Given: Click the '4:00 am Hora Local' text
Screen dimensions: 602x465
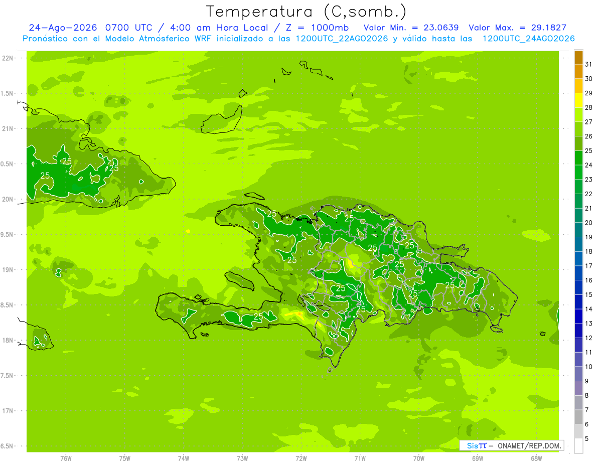Looking at the screenshot, I should tap(218, 28).
